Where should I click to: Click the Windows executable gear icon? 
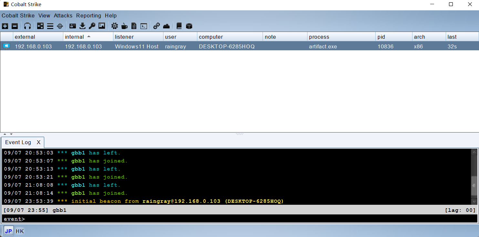click(115, 26)
